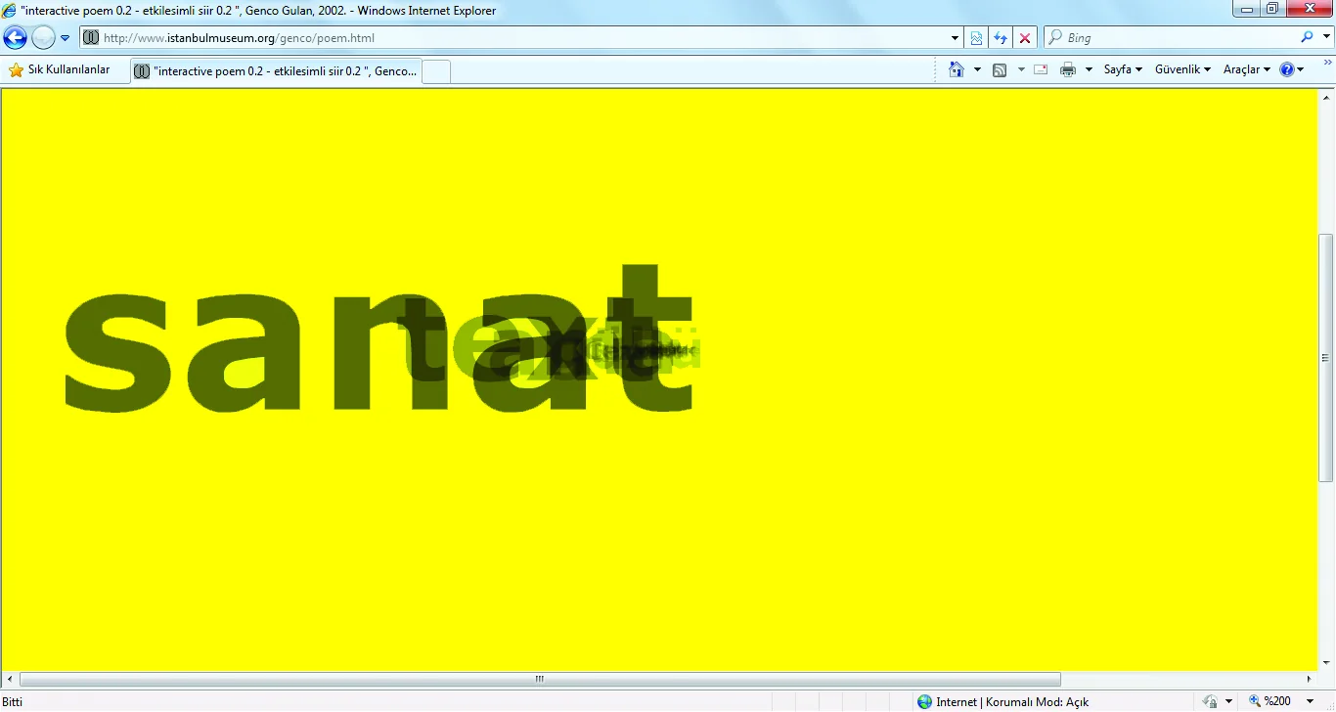Click the privacy lock status icon
The height and width of the screenshot is (712, 1336).
1211,702
